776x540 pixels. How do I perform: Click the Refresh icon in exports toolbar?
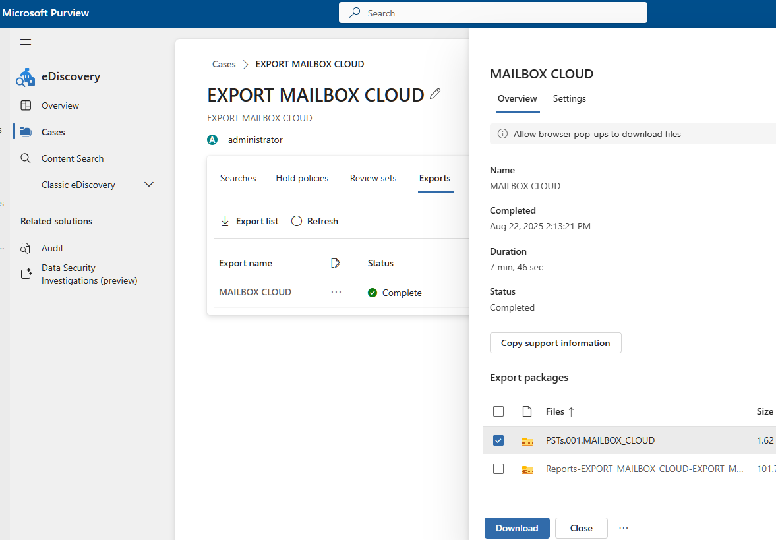[x=297, y=222]
